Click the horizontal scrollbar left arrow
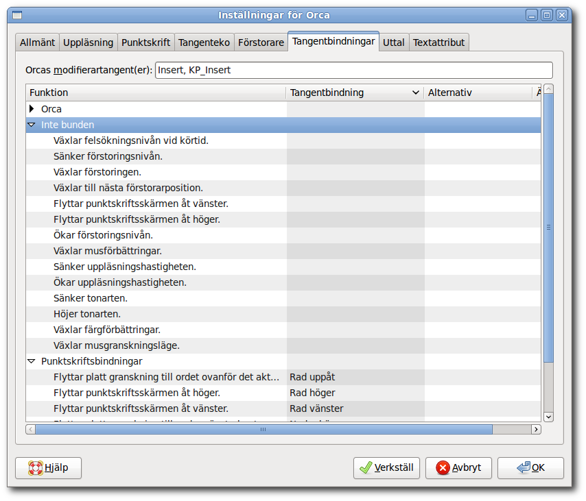Screen dimensions: 586x501 [31, 429]
